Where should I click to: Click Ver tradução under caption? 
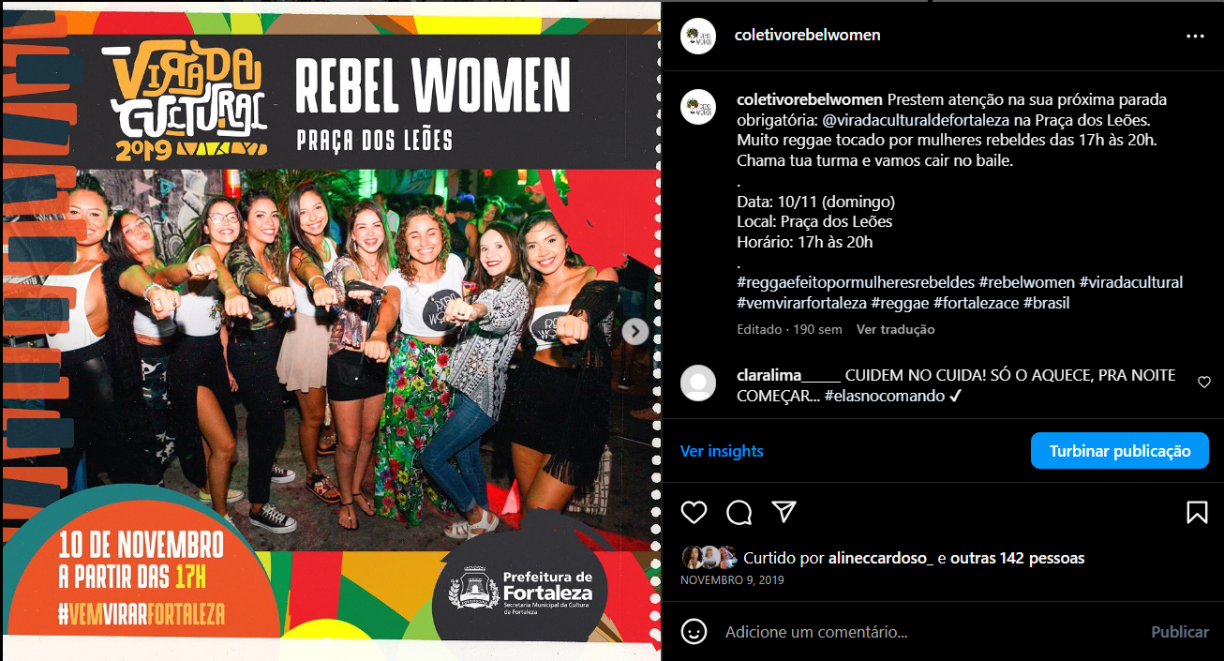point(895,329)
